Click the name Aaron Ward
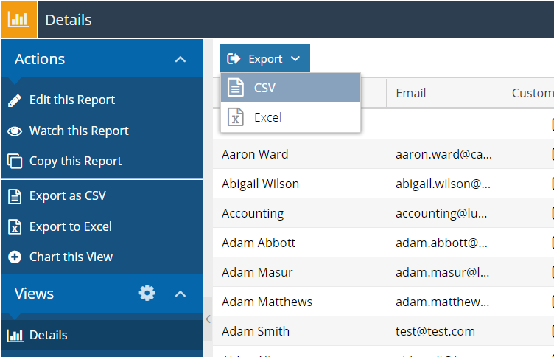Image resolution: width=554 pixels, height=357 pixels. pos(255,154)
